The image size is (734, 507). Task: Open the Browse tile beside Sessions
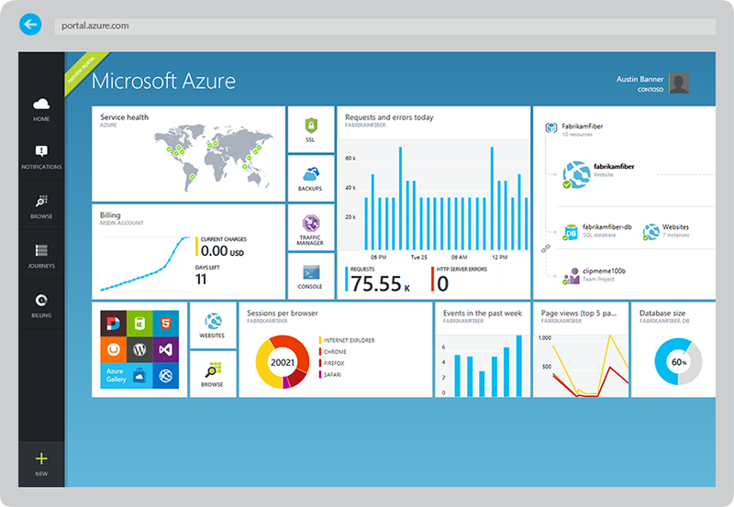point(213,374)
